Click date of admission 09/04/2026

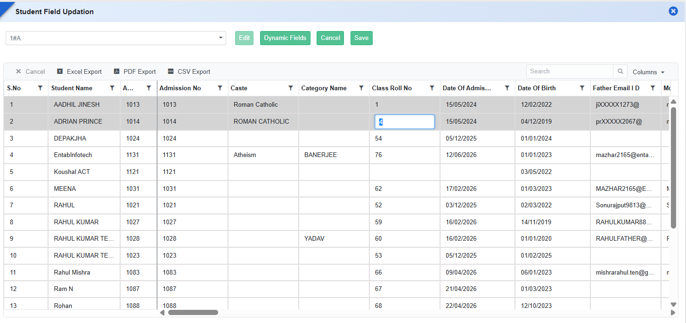click(478, 272)
